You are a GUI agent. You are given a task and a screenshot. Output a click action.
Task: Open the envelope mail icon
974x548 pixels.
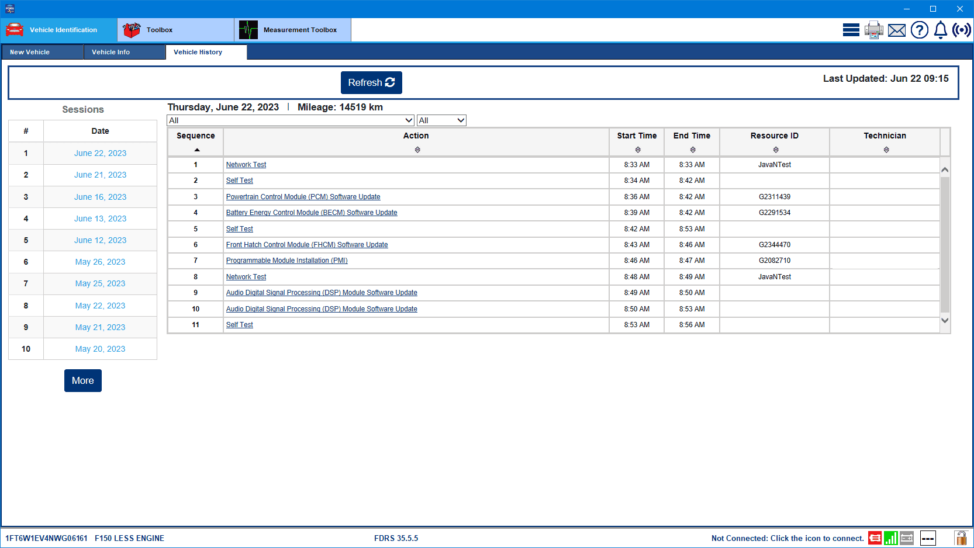tap(896, 30)
